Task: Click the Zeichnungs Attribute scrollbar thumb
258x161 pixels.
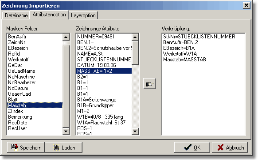Action: click(135, 52)
